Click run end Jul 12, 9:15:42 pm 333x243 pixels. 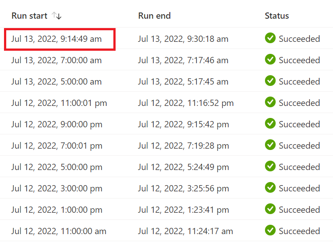click(x=184, y=124)
